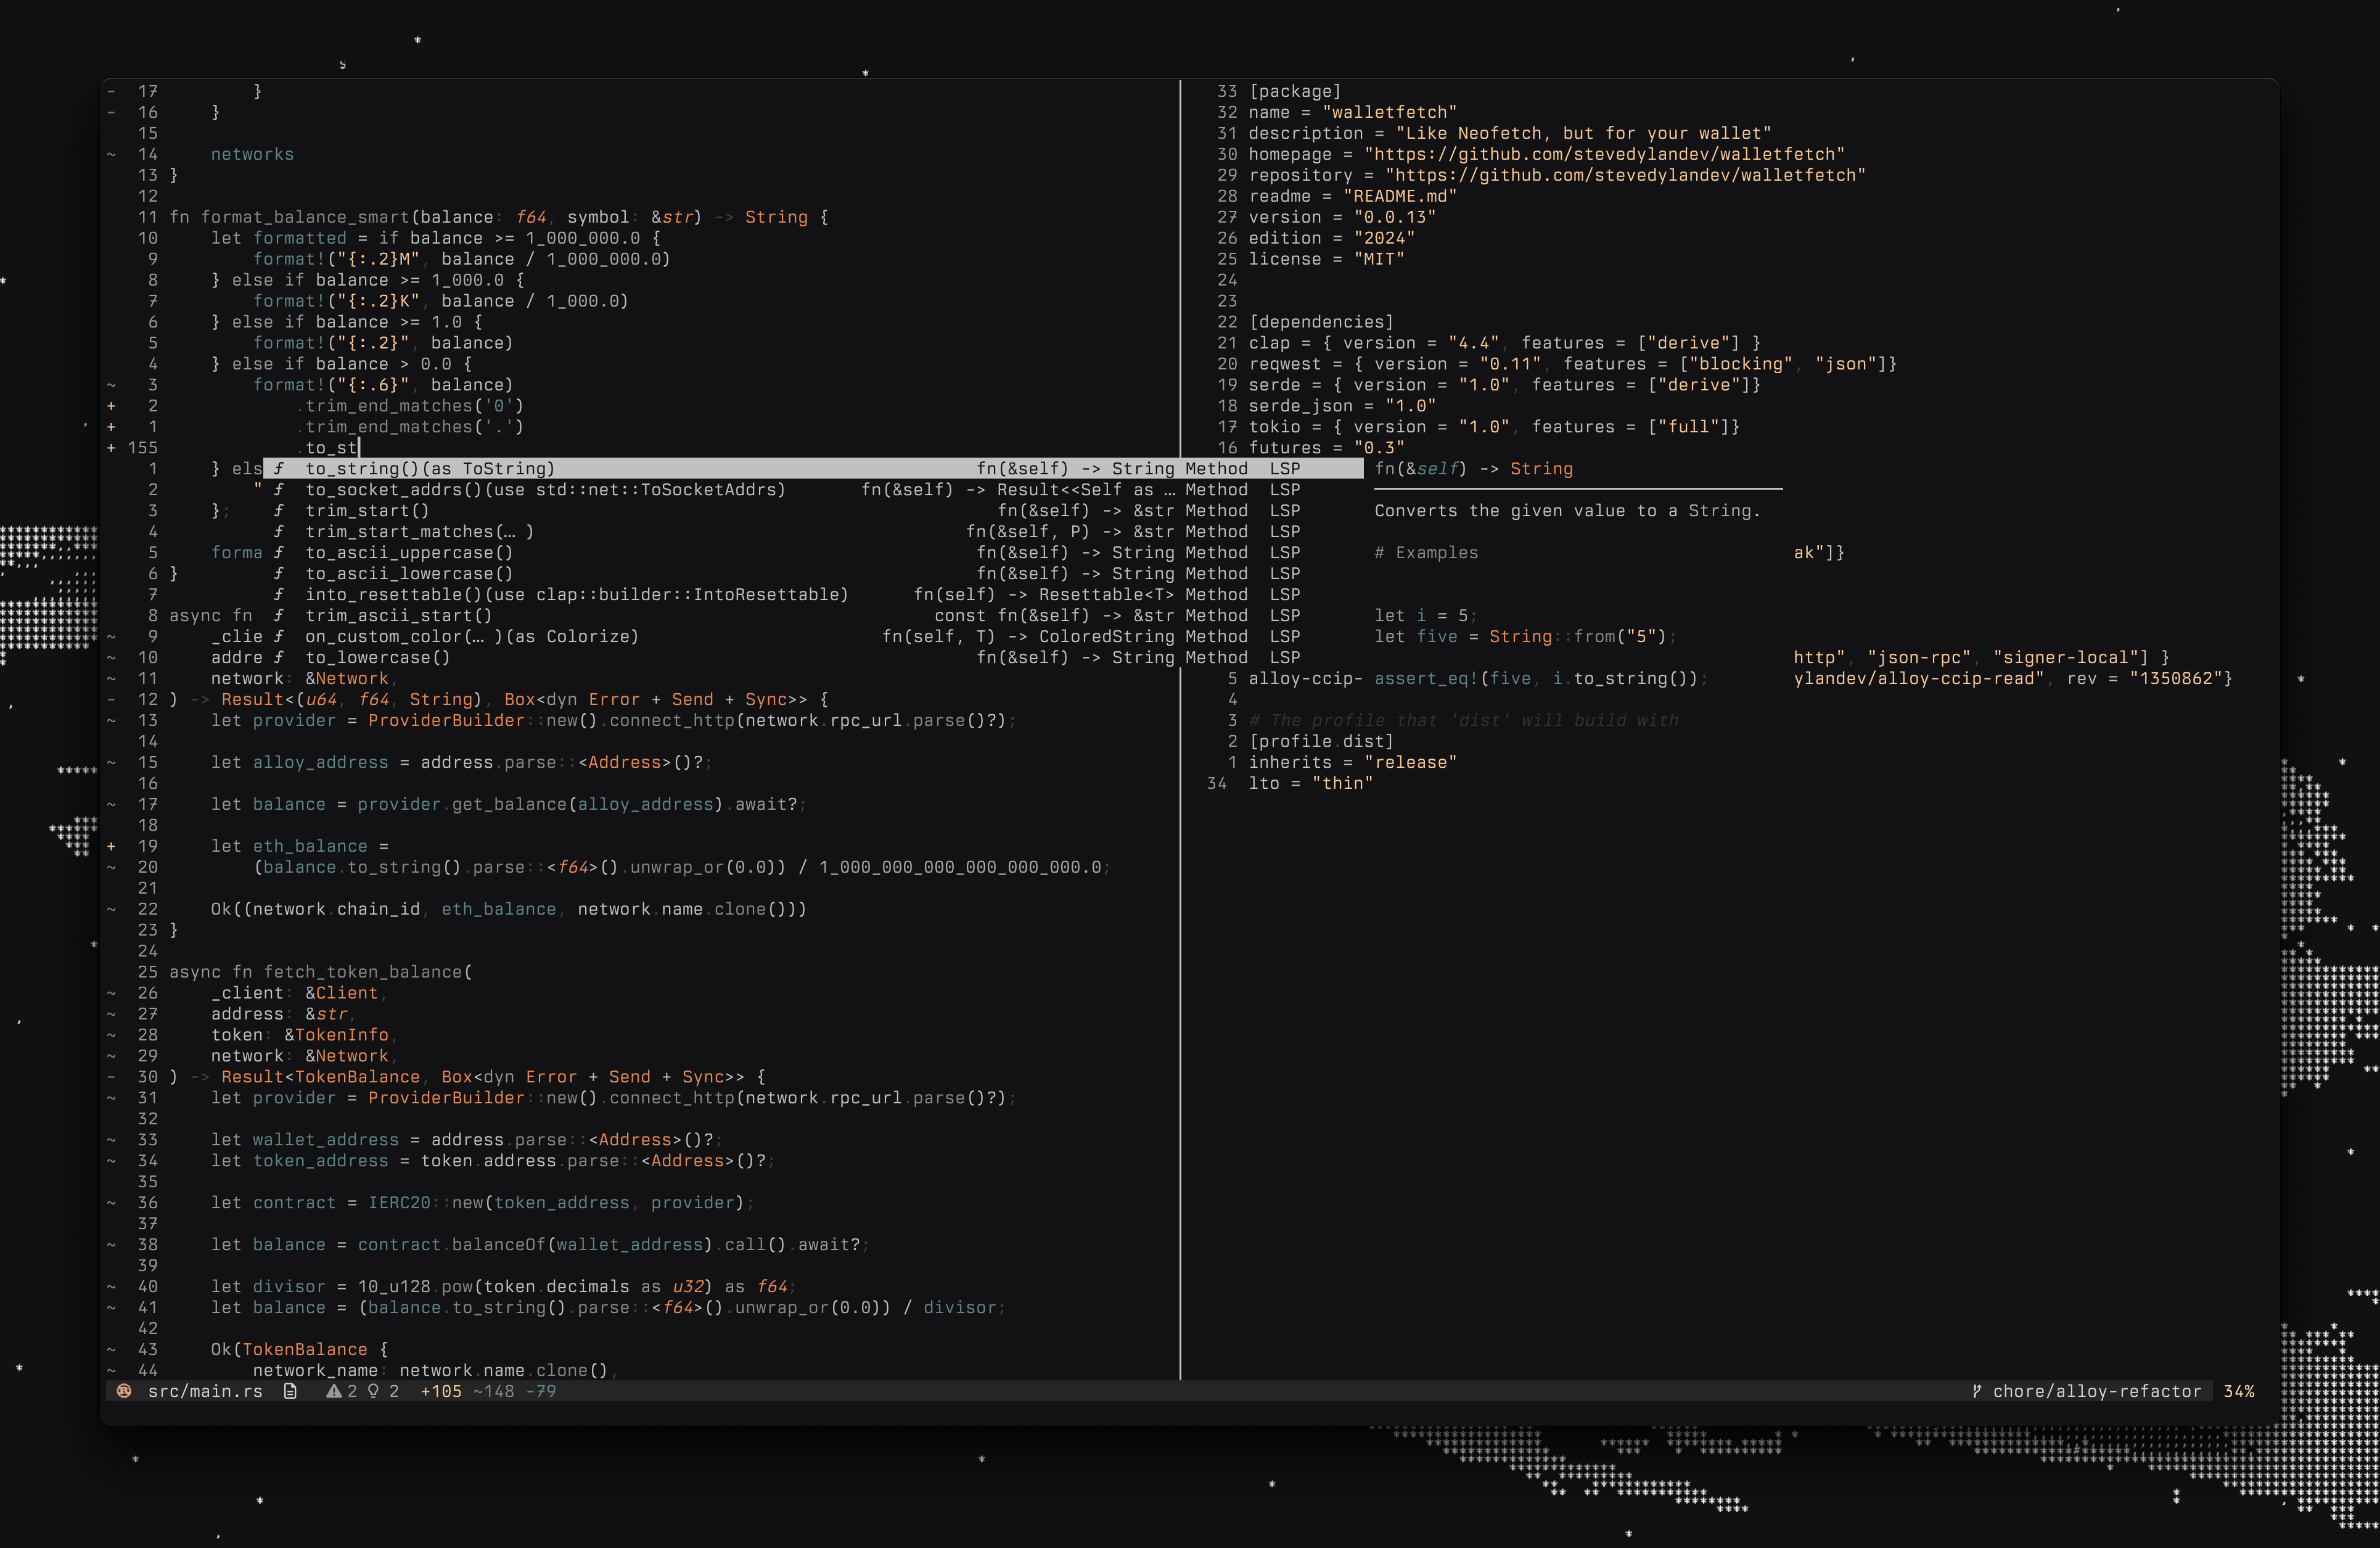This screenshot has width=2380, height=1548.
Task: Click src/main.rs filename in statusline
Action: [205, 1391]
